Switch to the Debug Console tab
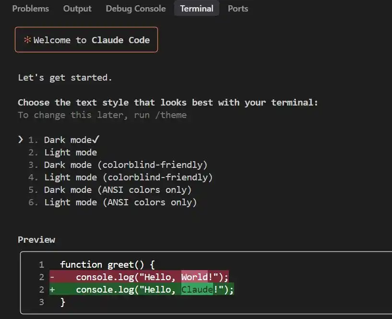 click(135, 9)
